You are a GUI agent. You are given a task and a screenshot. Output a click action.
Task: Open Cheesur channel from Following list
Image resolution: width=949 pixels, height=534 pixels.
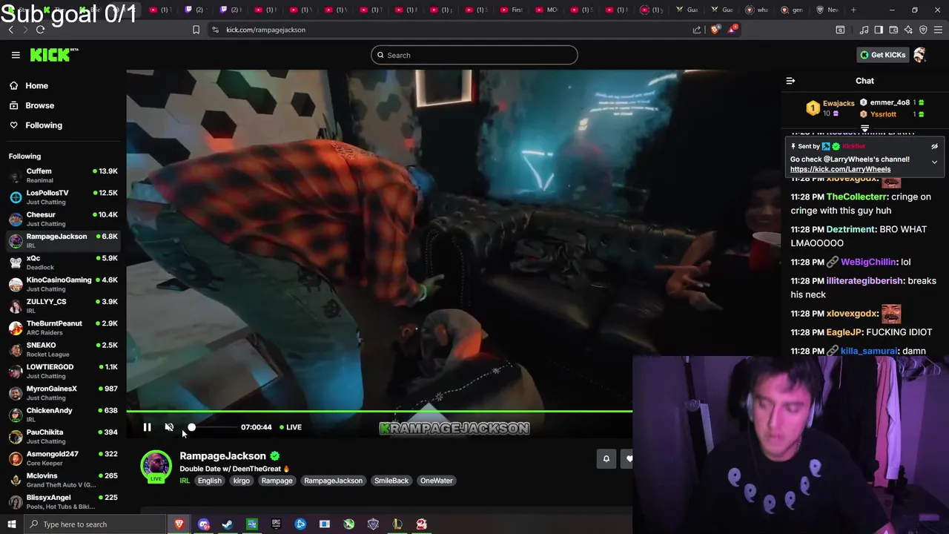(63, 219)
